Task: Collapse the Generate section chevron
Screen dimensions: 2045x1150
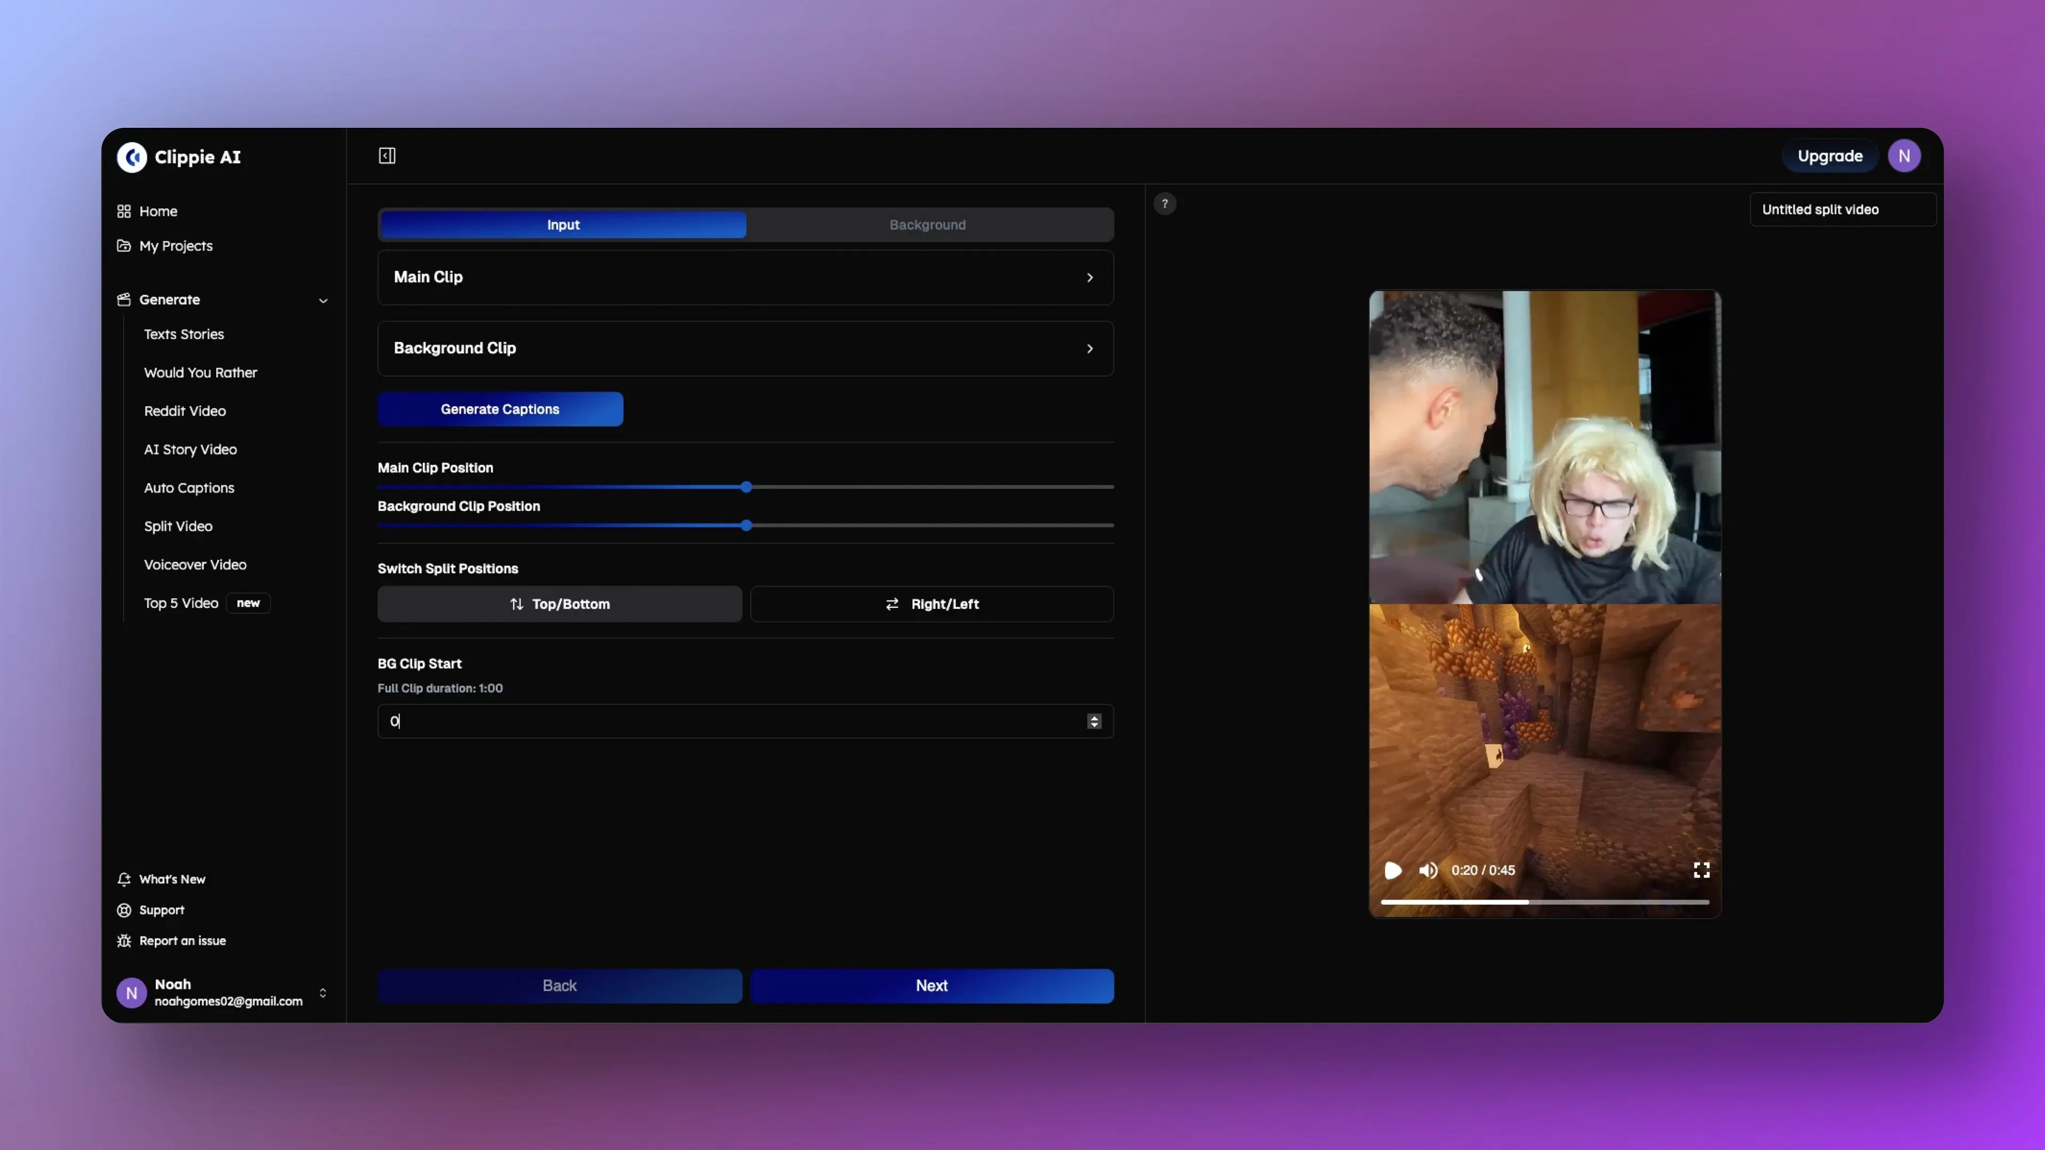Action: point(323,301)
